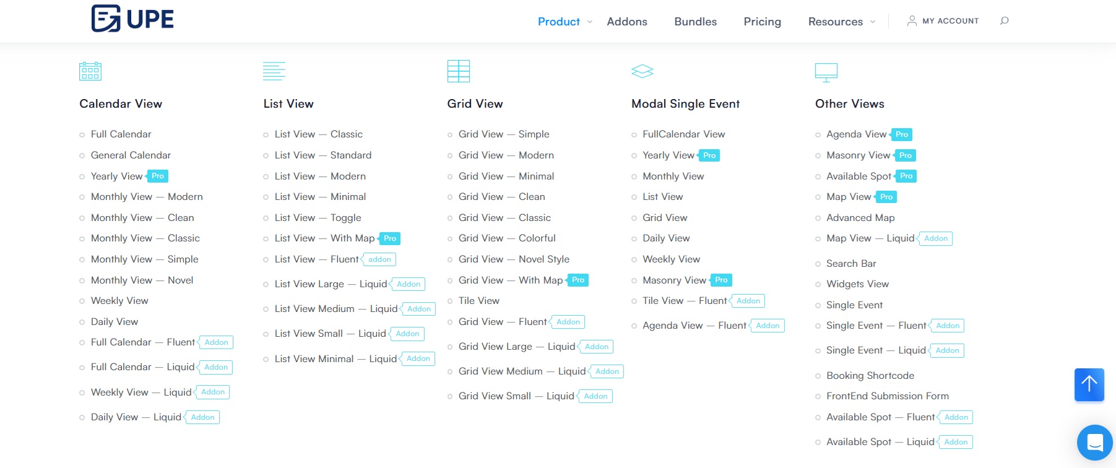This screenshot has height=468, width=1116.
Task: Expand the Product dropdown menu
Action: (564, 22)
